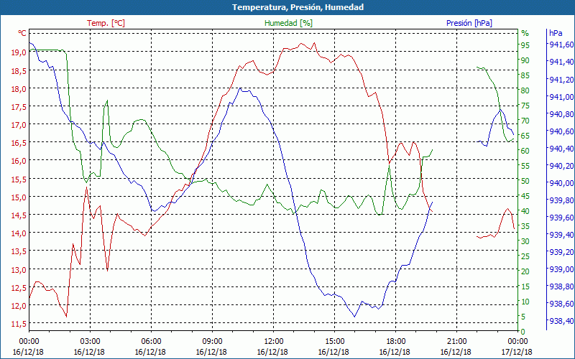
Task: Click the 940,00 pressure axis value
Action: coord(561,183)
